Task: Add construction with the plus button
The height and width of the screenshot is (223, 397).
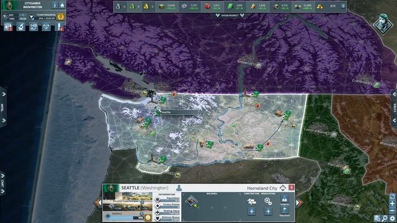Action: (x=251, y=211)
